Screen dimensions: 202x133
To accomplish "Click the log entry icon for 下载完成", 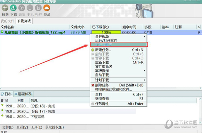I will coord(2,115).
